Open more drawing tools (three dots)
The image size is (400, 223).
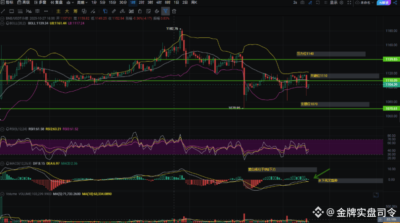[x=46, y=11]
